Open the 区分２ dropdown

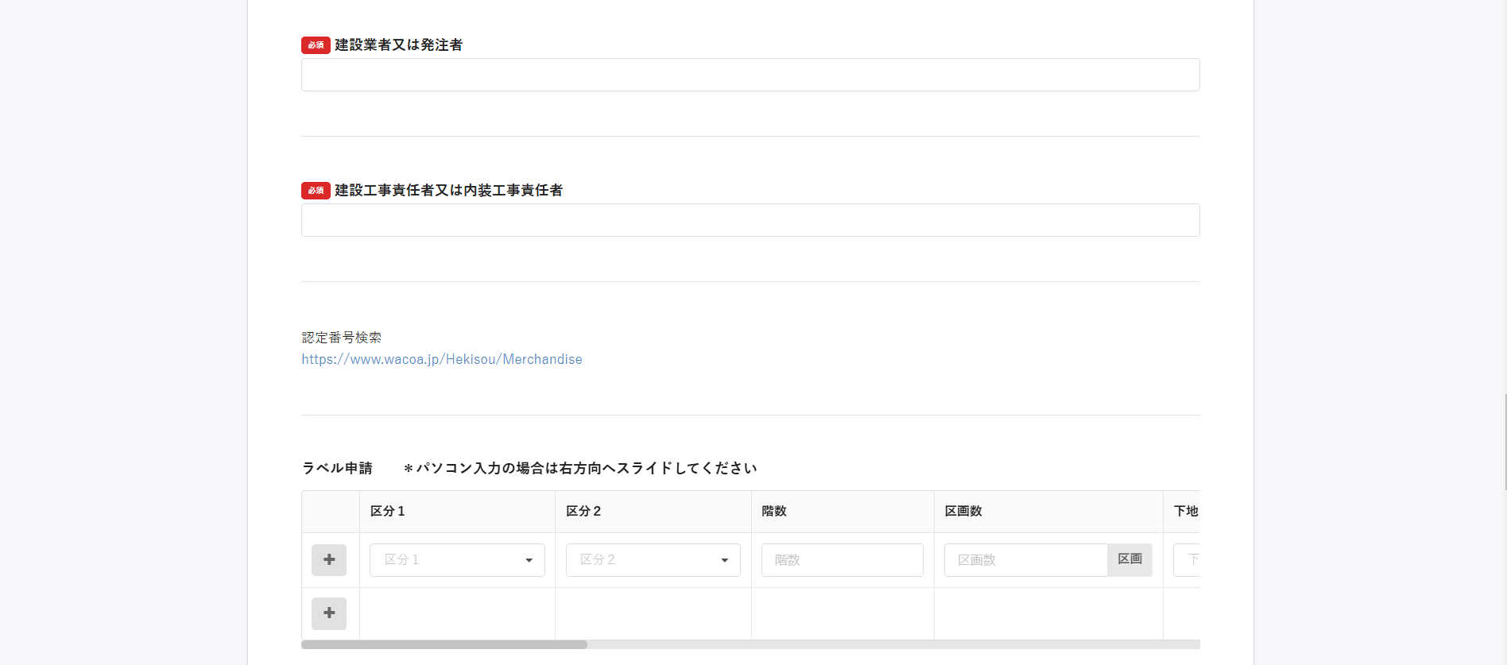click(x=653, y=560)
